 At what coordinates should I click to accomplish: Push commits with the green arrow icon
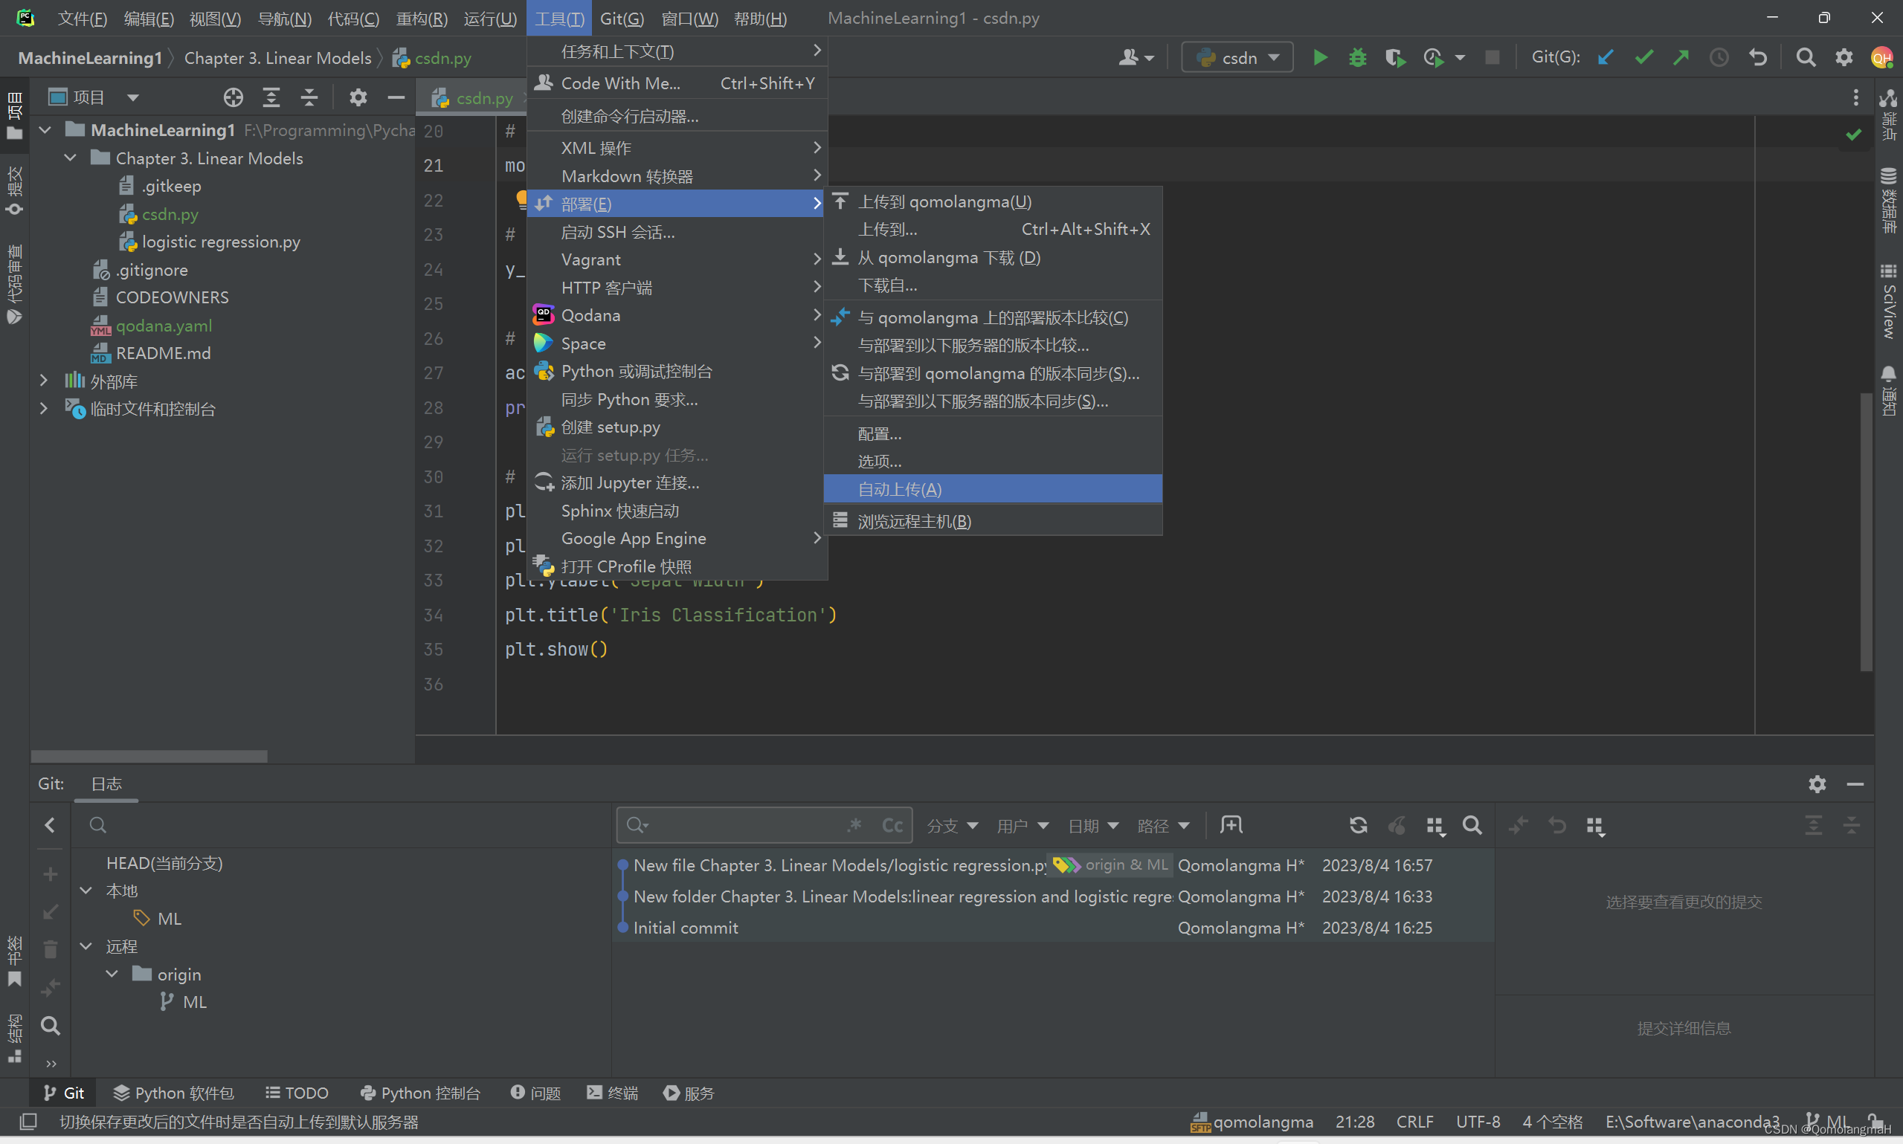pyautogui.click(x=1681, y=58)
